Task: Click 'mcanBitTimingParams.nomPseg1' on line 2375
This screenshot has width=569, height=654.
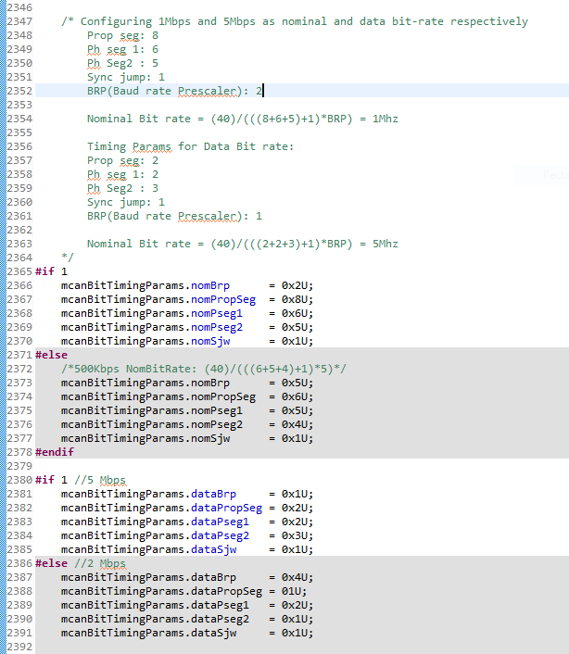Action: (151, 411)
